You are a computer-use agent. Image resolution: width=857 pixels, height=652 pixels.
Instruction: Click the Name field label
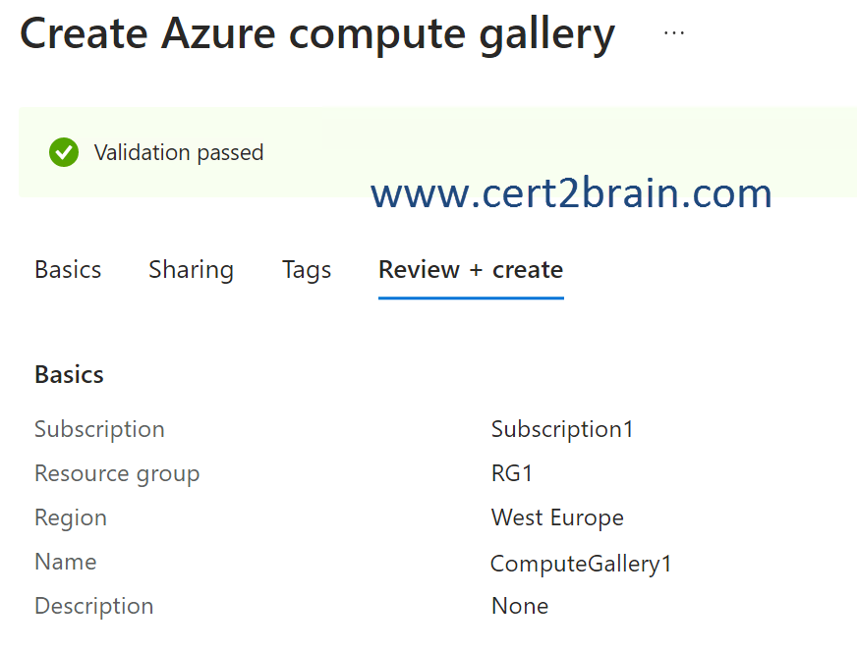pos(66,562)
